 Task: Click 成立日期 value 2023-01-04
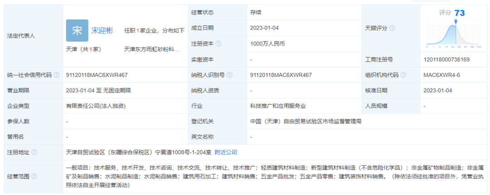pos(265,28)
